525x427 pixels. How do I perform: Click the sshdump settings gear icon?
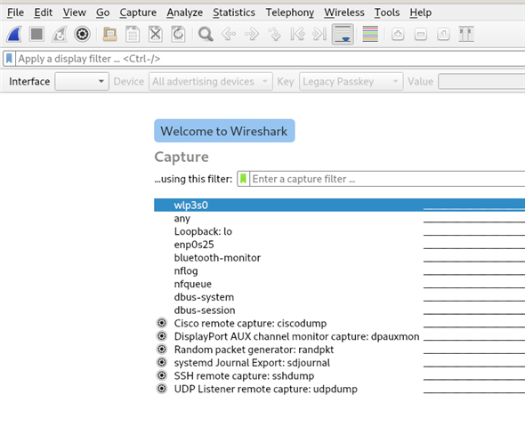point(162,375)
